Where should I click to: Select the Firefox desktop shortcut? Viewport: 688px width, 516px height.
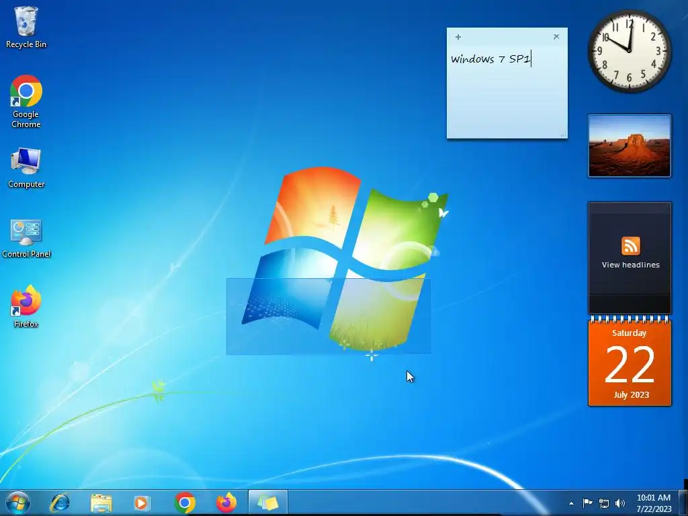[26, 306]
